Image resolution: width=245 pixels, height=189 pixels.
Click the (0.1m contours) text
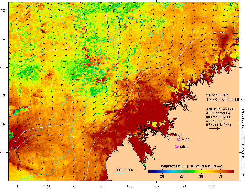click(x=218, y=113)
